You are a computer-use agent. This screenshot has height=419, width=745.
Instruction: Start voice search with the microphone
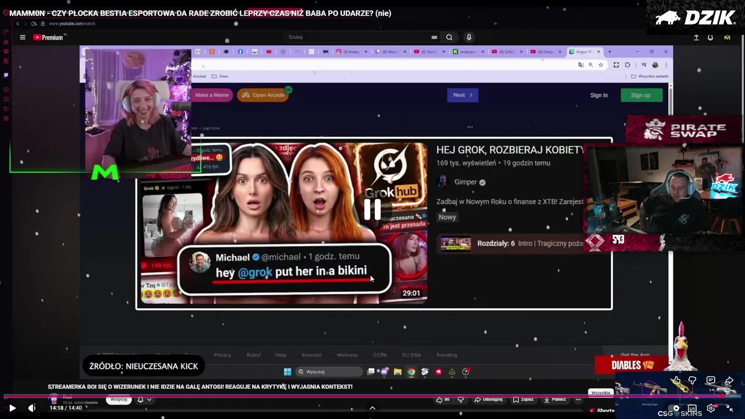point(469,37)
